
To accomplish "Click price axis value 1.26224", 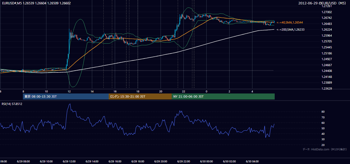I will coord(326,30).
